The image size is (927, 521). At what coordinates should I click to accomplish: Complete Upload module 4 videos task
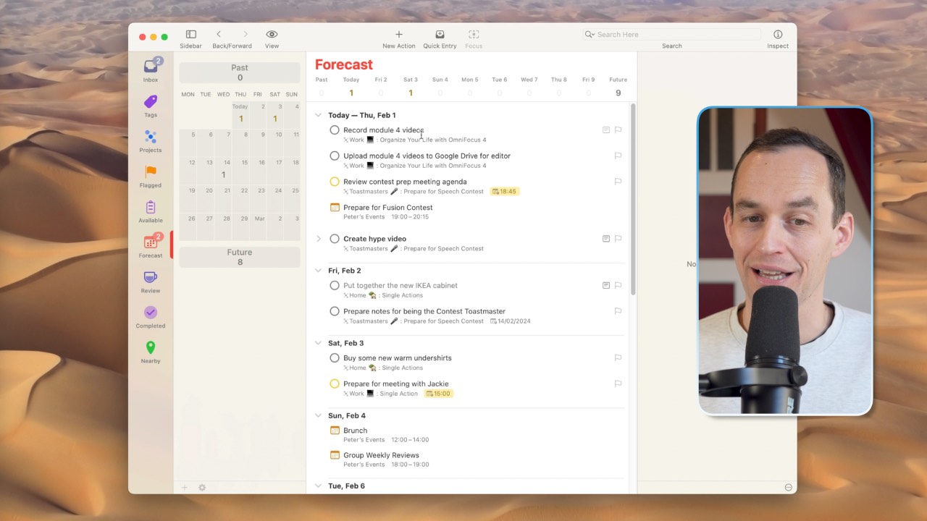[x=335, y=156]
